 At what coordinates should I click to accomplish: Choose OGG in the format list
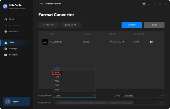pyautogui.click(x=74, y=85)
